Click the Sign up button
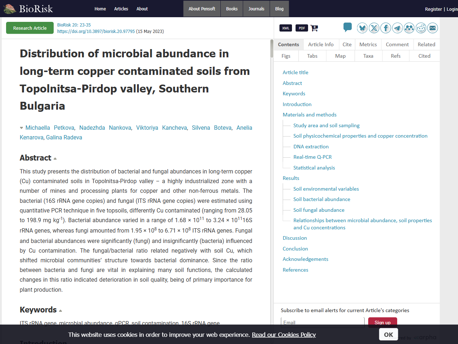The height and width of the screenshot is (344, 458). [383, 322]
